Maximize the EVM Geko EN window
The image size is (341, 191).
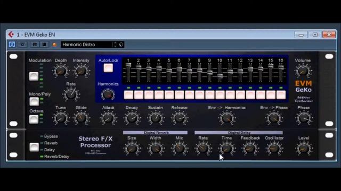[x=315, y=34]
